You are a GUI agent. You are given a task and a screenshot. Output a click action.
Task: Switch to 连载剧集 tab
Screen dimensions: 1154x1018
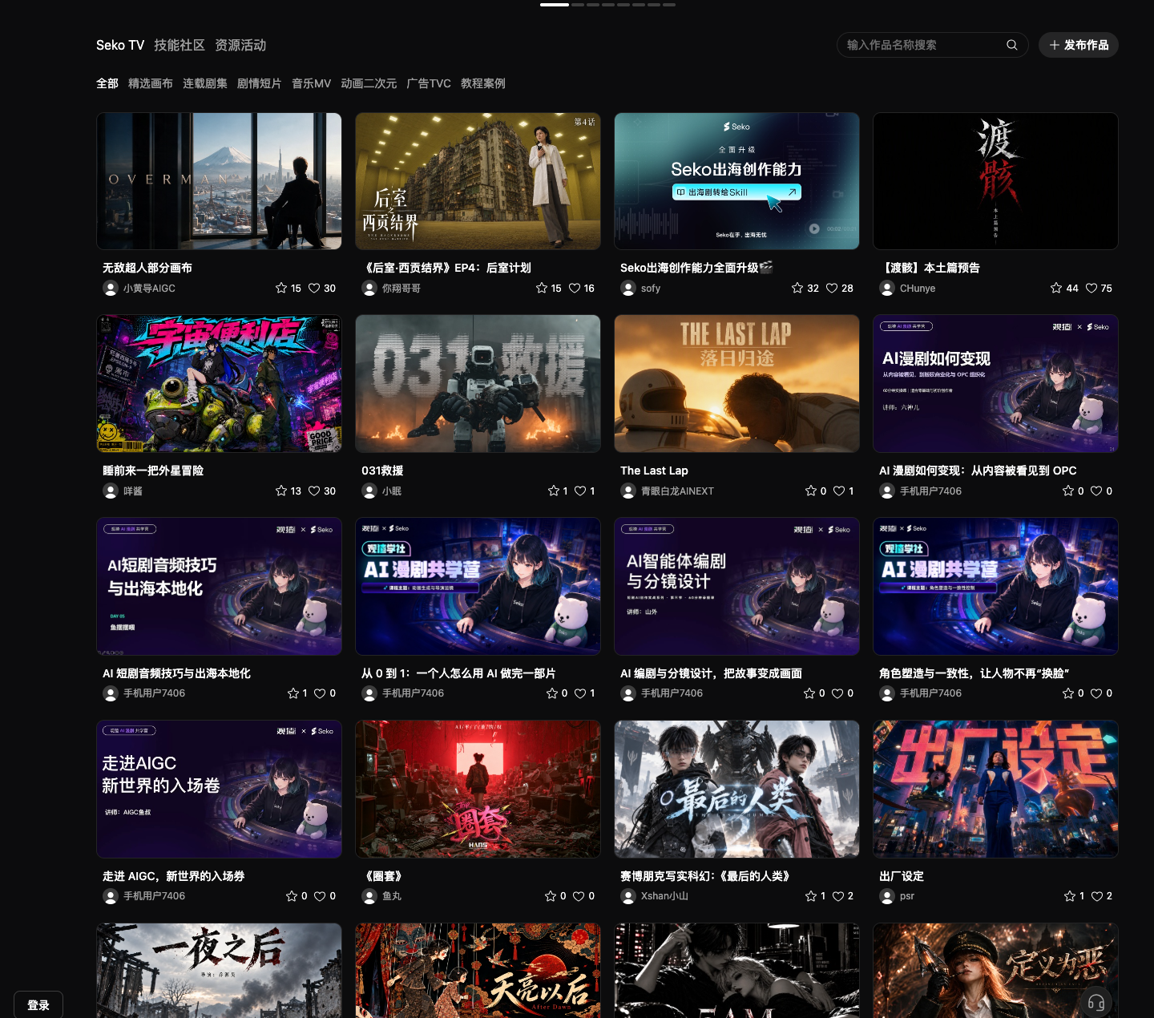[205, 83]
